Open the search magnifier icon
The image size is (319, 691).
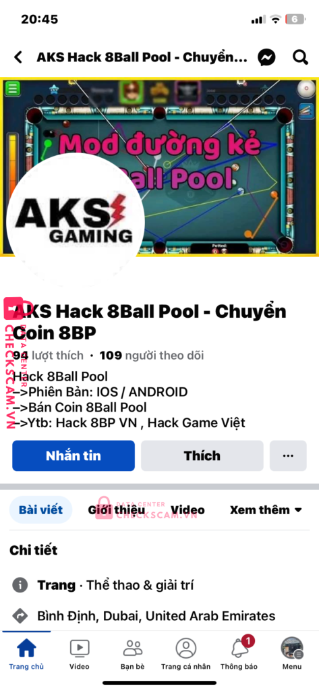click(x=301, y=57)
